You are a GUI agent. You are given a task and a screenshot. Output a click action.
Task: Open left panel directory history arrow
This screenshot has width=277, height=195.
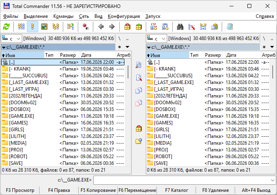[127, 47]
